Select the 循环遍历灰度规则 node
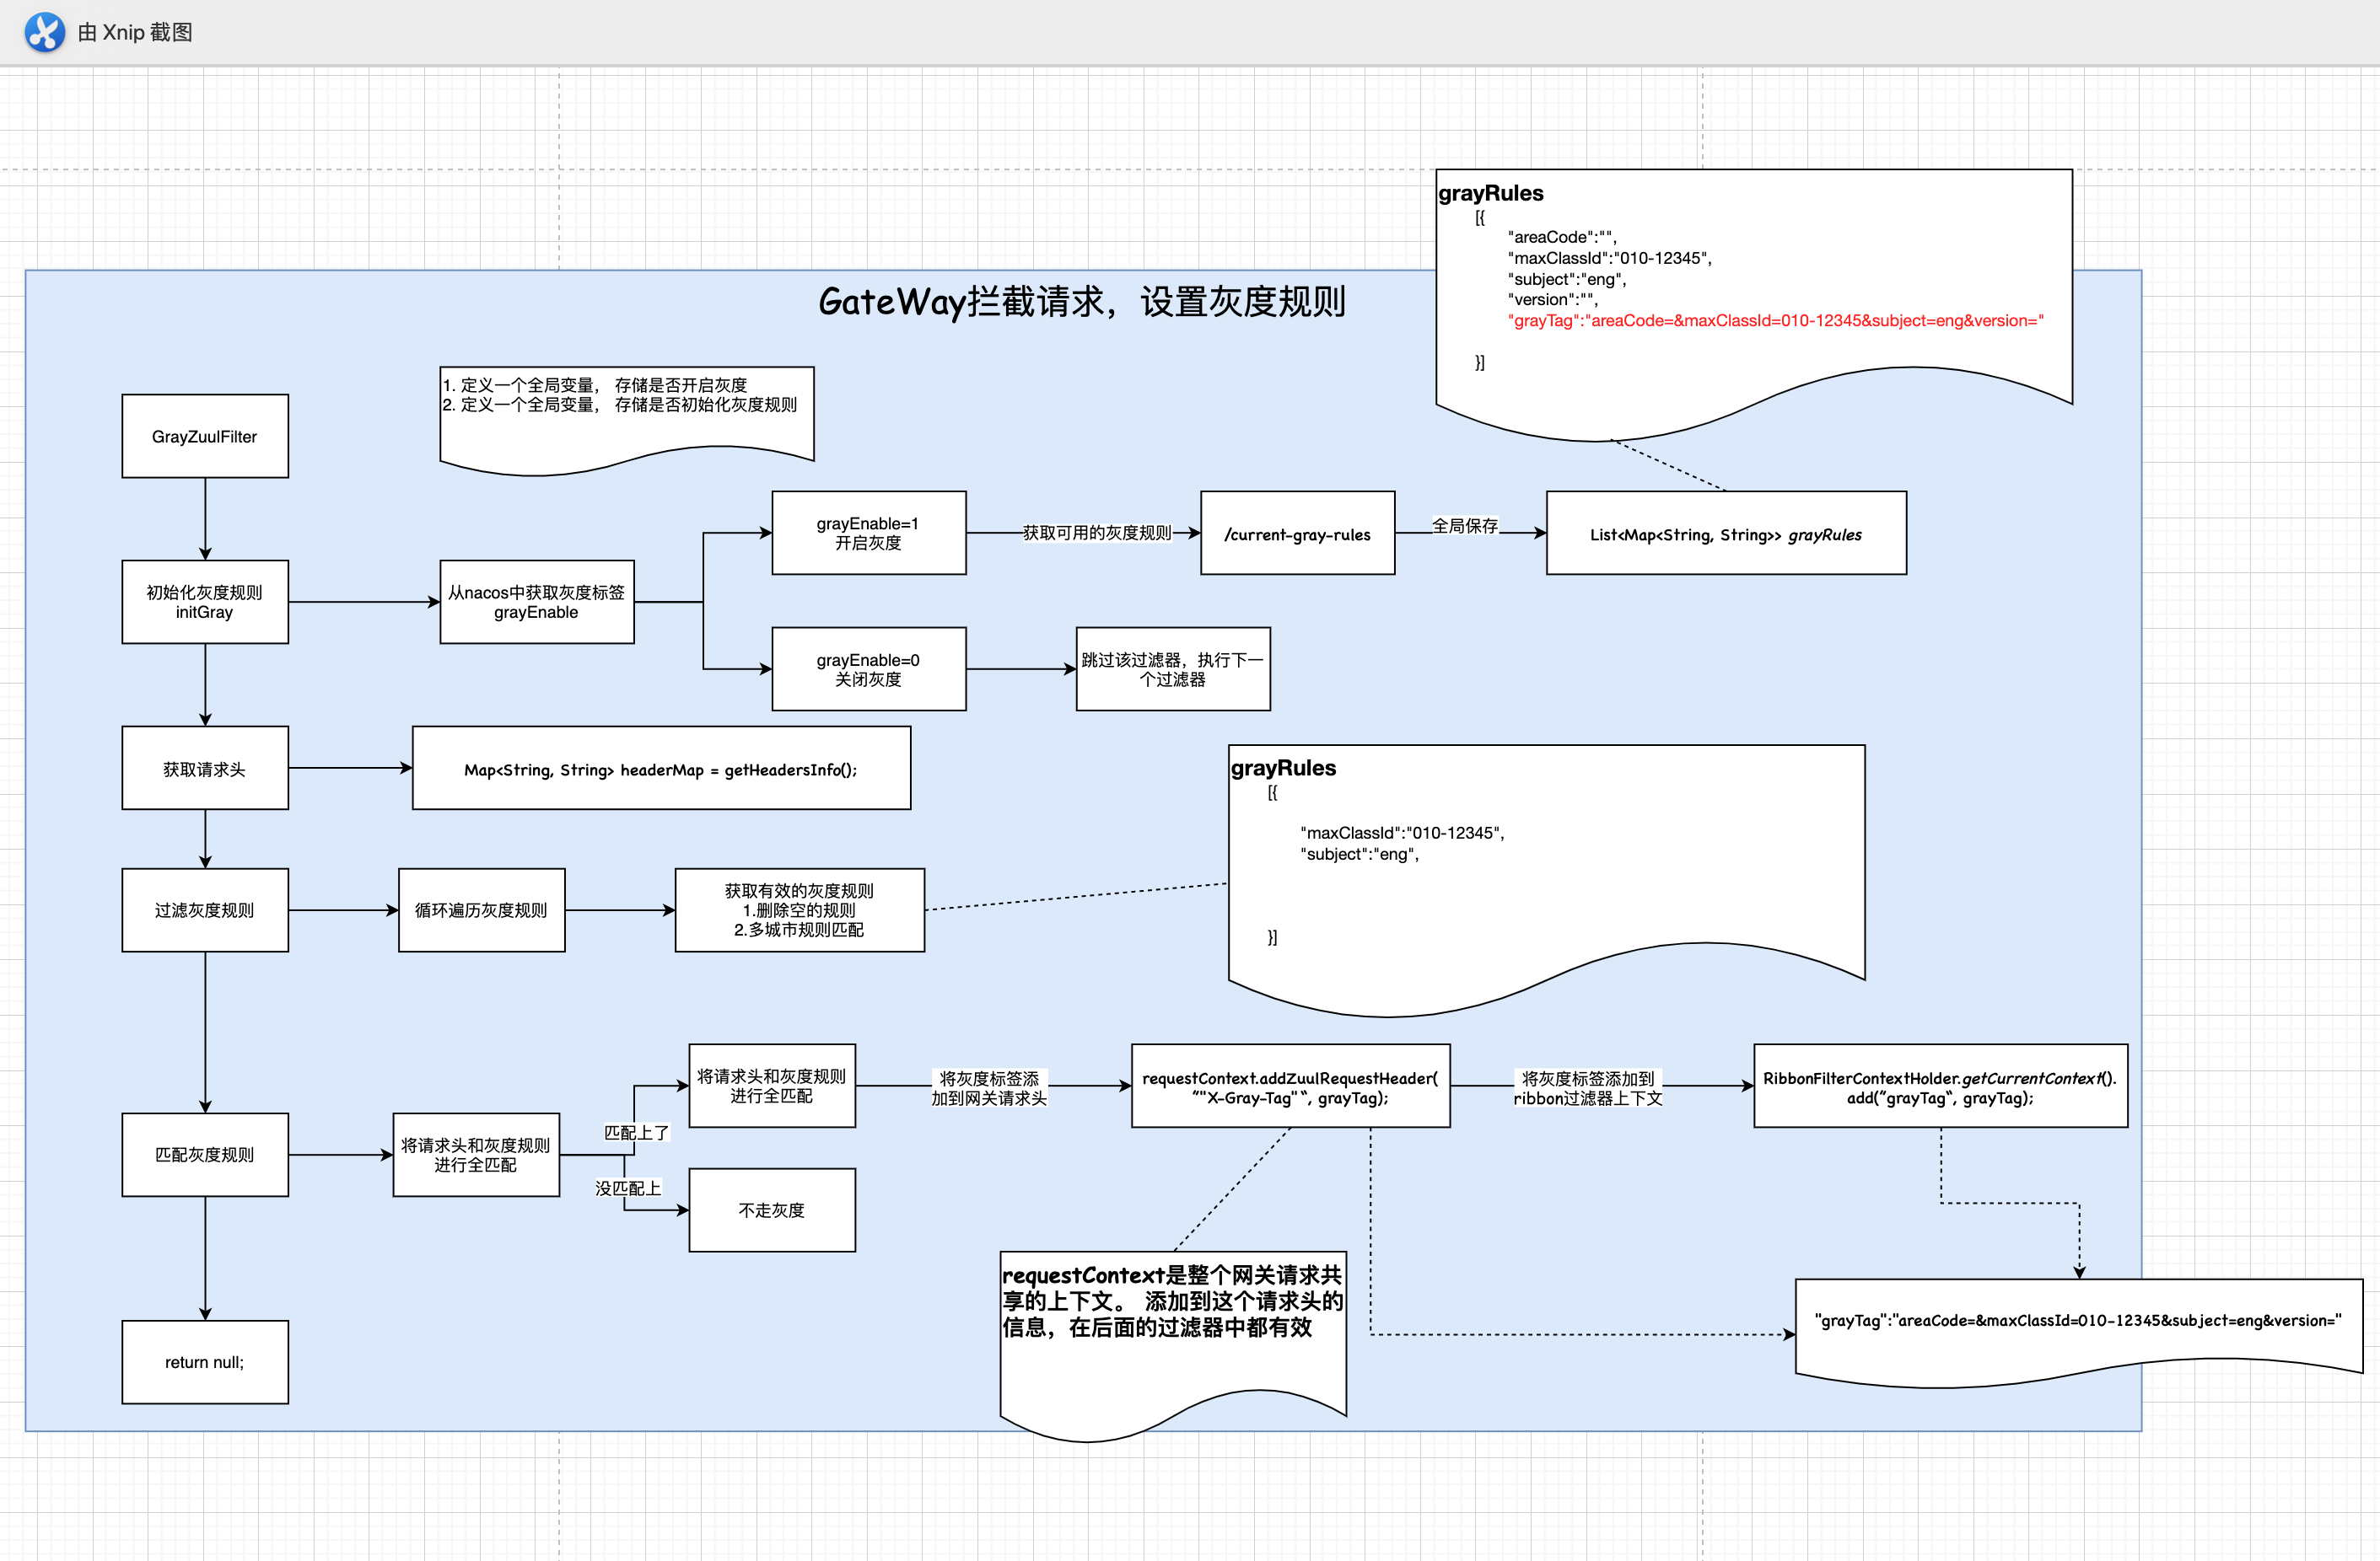 click(481, 909)
